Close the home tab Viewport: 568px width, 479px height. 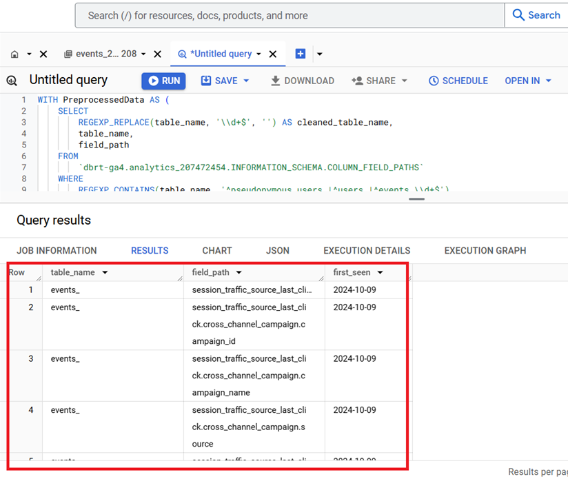tap(43, 54)
